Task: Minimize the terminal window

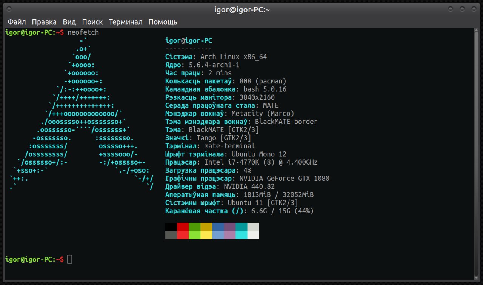Action: (451, 8)
